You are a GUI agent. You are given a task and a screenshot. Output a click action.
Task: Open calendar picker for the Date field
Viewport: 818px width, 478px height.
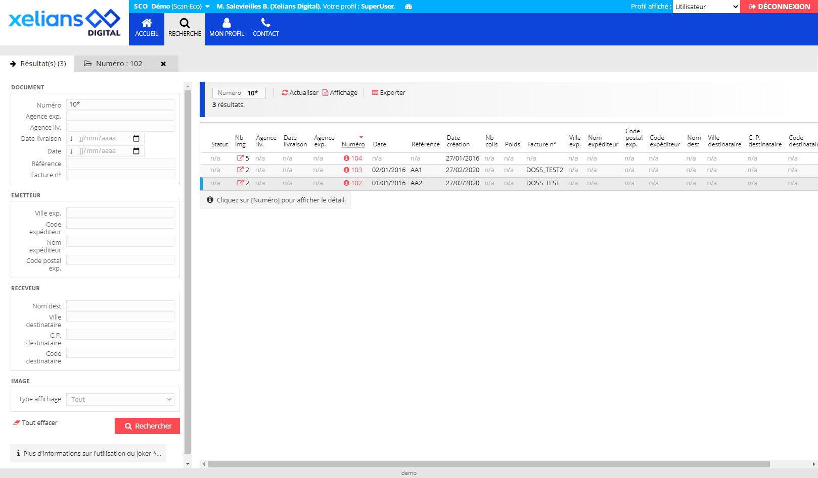click(136, 151)
